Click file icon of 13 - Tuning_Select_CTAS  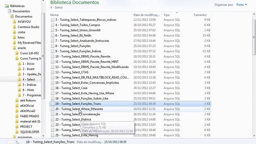[x=52, y=72]
